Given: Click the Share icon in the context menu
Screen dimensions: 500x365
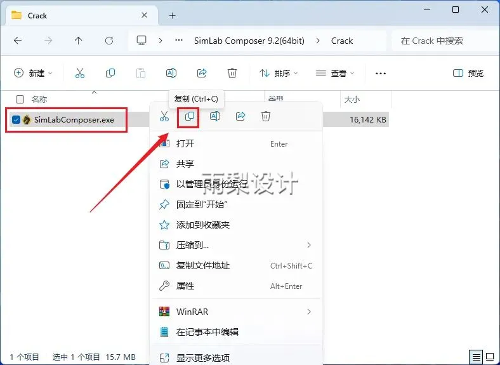Looking at the screenshot, I should click(x=240, y=116).
